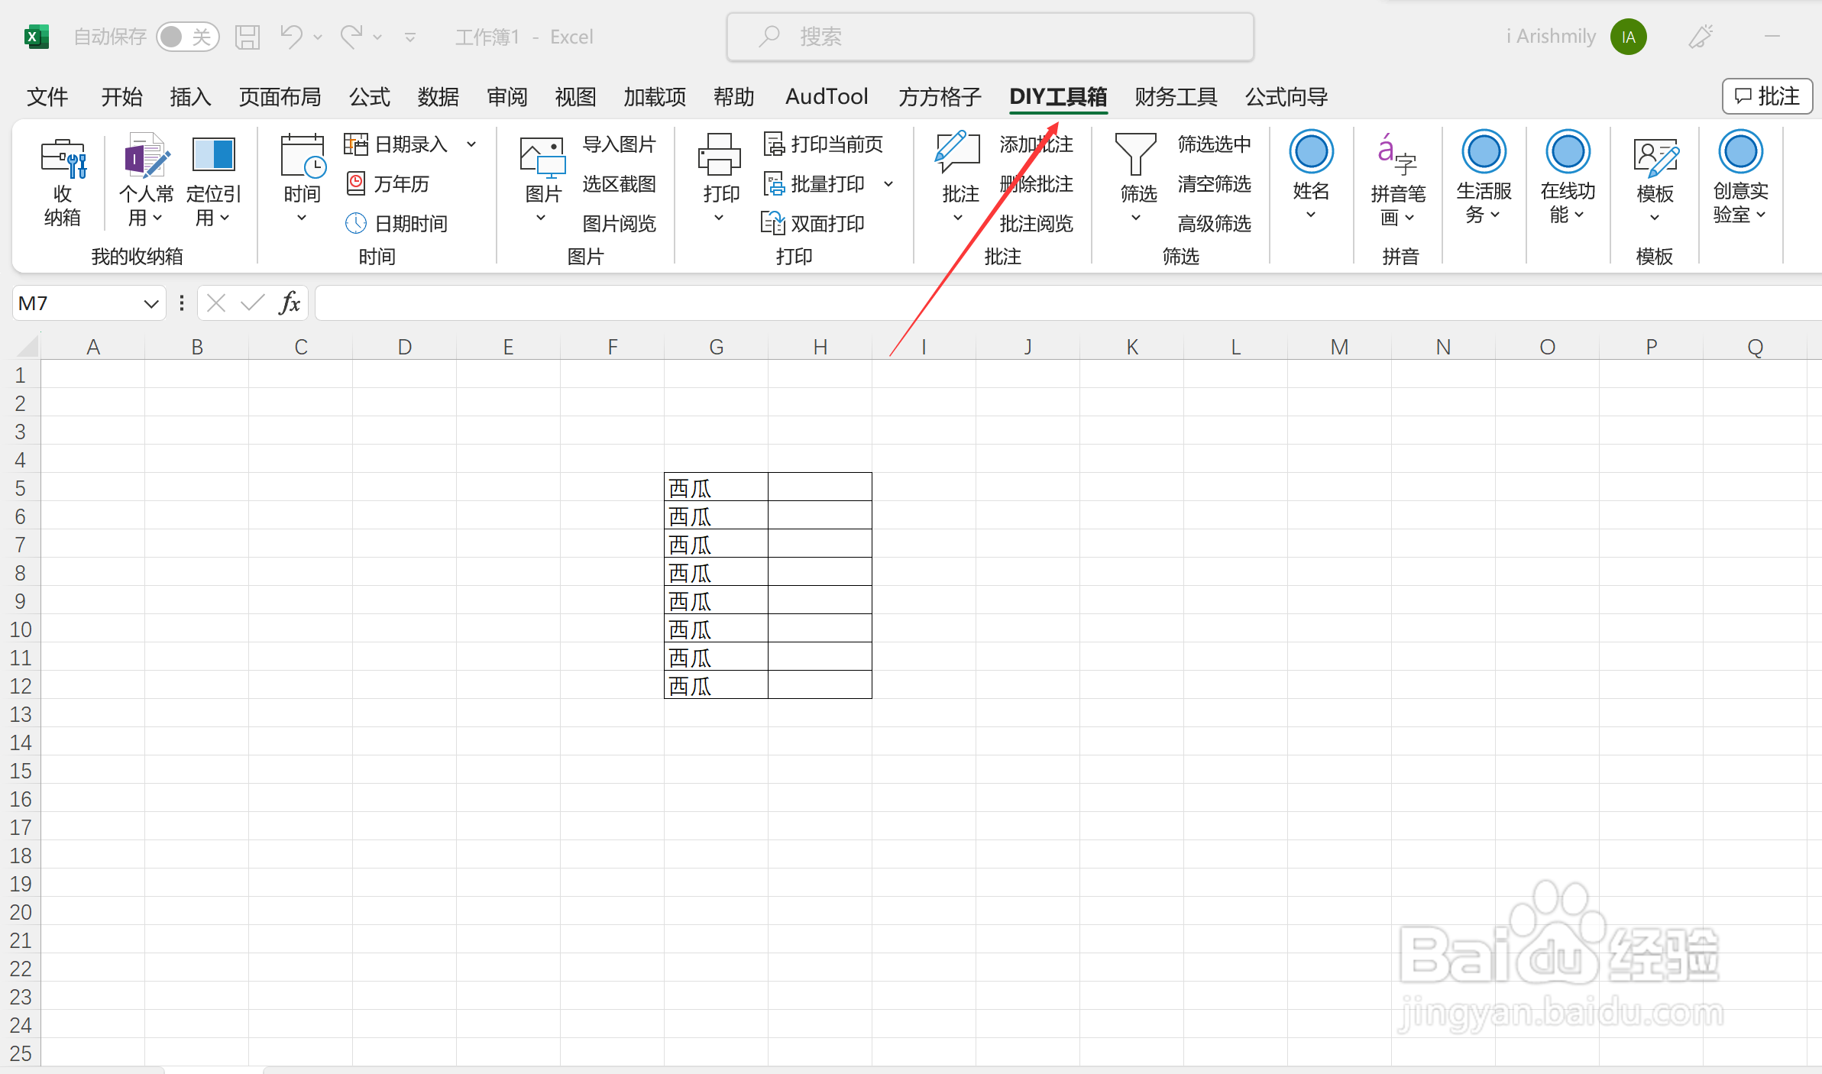Click 图片阅览 picture viewer
The image size is (1822, 1074).
click(x=620, y=223)
